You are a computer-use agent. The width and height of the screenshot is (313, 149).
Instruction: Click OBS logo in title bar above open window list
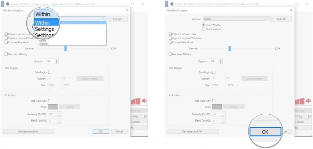[x=8, y=4]
